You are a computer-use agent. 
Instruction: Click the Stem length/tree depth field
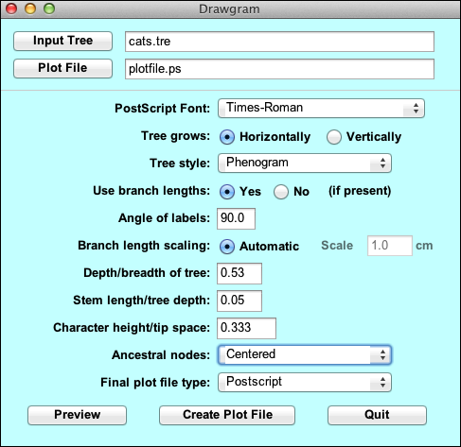239,301
